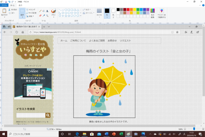This screenshot has width=205, height=137.
Task: Open the shape Fill (塗りつぶし) dropdown
Action: tap(88, 13)
